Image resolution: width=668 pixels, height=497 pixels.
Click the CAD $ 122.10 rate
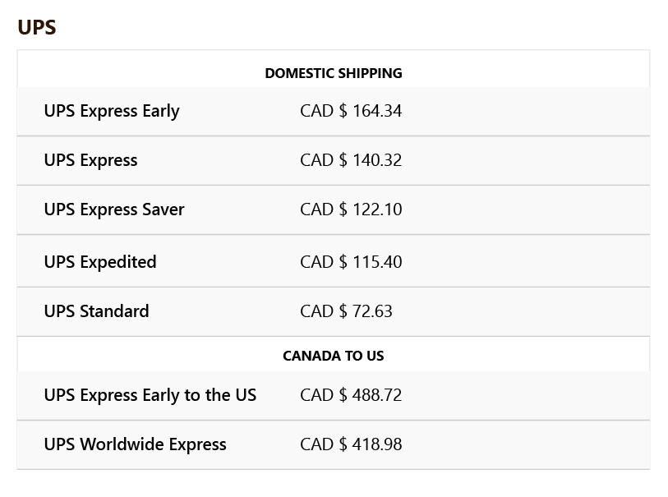click(351, 209)
